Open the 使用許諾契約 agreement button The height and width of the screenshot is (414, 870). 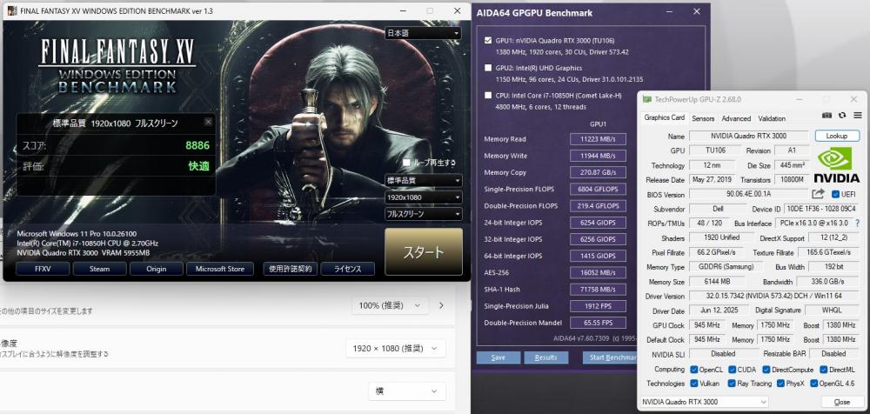pos(291,269)
